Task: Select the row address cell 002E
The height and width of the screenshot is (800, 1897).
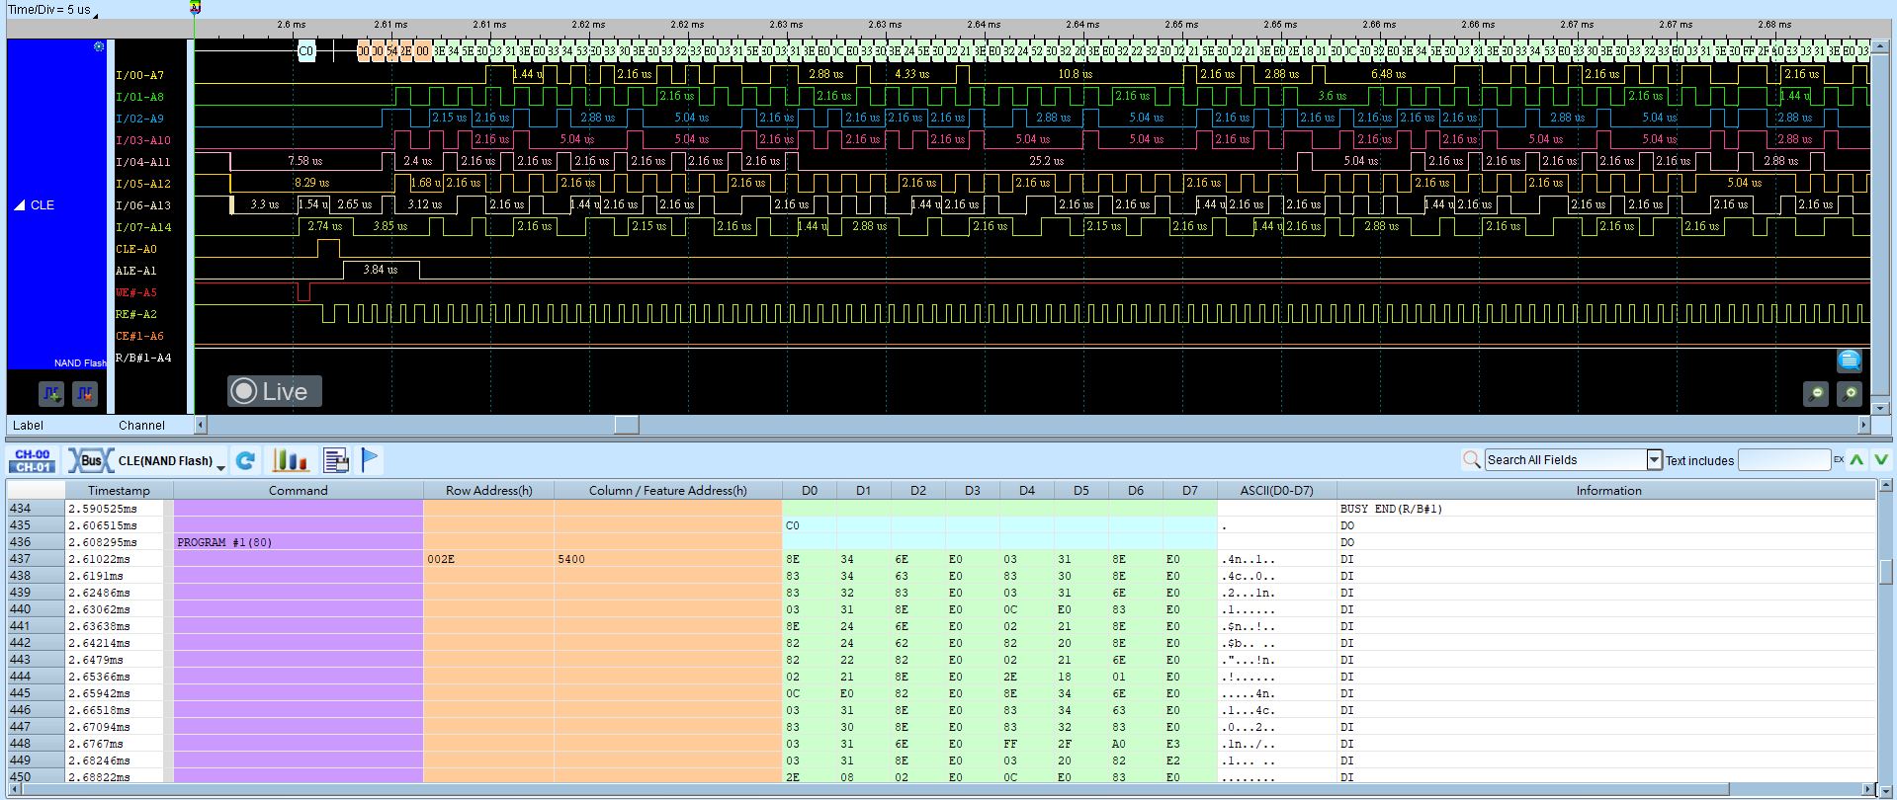Action: [x=488, y=559]
